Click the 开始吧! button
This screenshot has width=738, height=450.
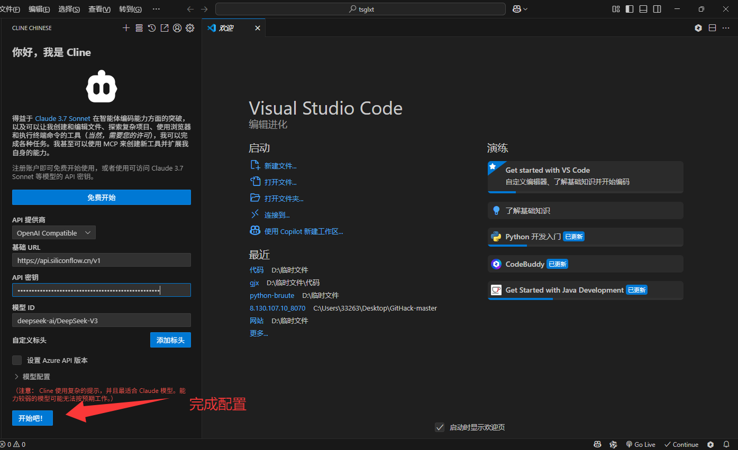[x=32, y=418]
